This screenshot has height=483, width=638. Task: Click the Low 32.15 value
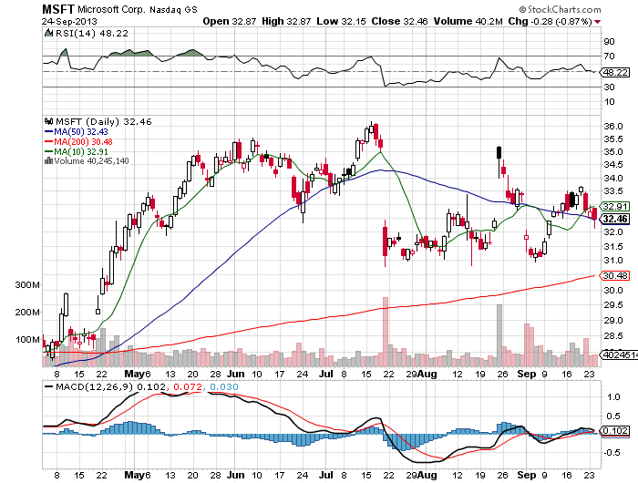click(x=341, y=21)
